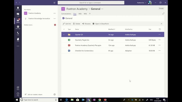Image resolution: width=182 pixels, height=102 pixels.
Task: Toggle the select-all checkmark in header
Action: 64,29
